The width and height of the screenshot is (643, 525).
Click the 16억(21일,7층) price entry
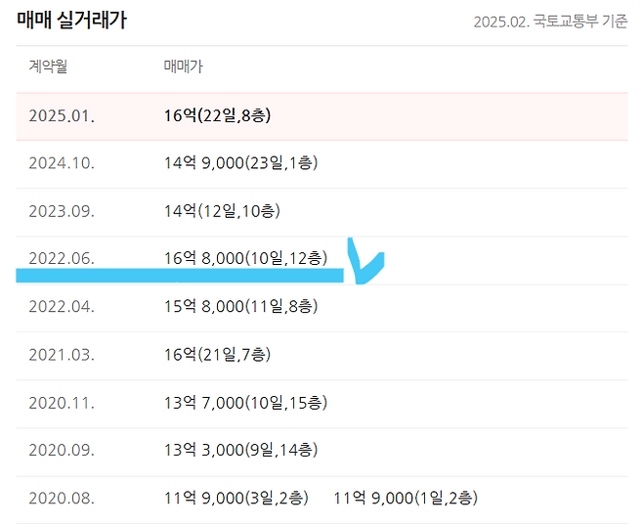coord(217,355)
